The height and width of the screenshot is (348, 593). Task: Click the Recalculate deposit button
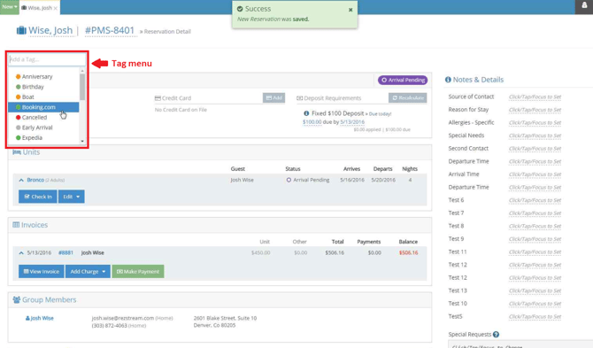[x=408, y=98]
